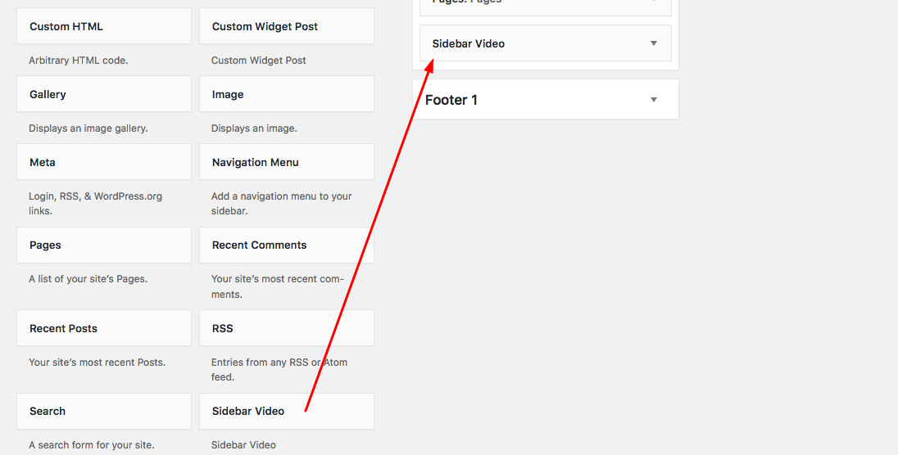
Task: Select the Custom HTML widget
Action: (66, 26)
